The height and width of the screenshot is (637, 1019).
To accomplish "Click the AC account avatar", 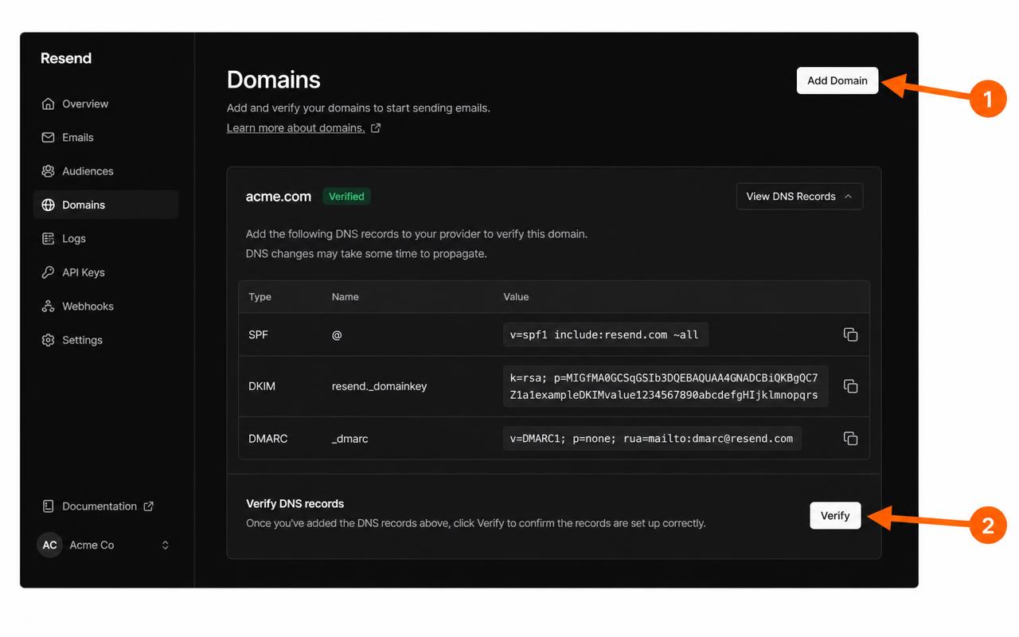I will coord(49,545).
